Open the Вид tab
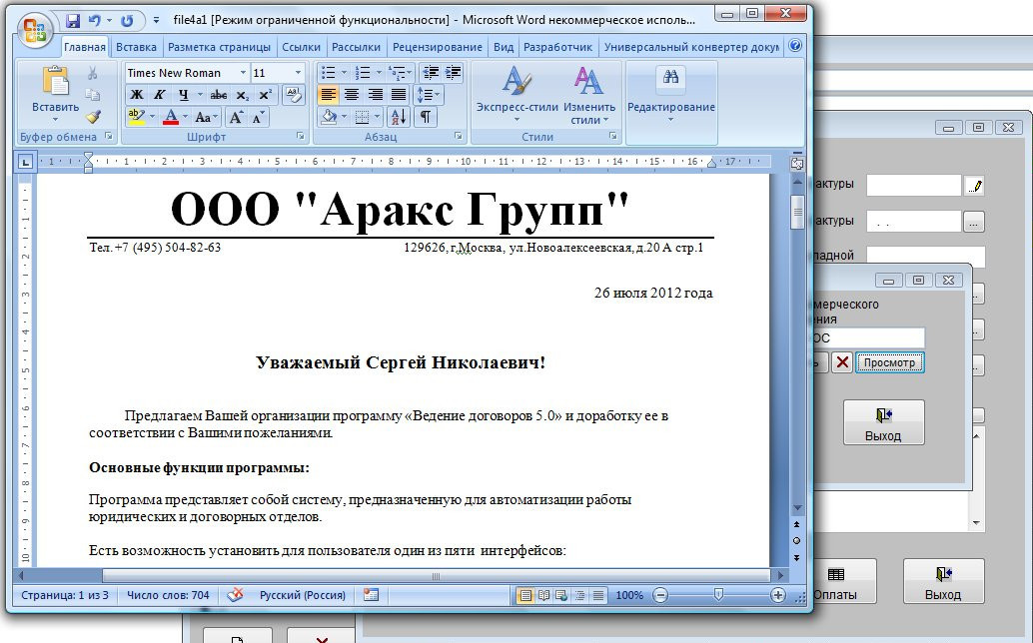Viewport: 1033px width, 643px height. [504, 47]
